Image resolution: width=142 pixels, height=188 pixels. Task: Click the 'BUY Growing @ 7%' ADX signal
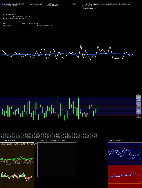45,26
